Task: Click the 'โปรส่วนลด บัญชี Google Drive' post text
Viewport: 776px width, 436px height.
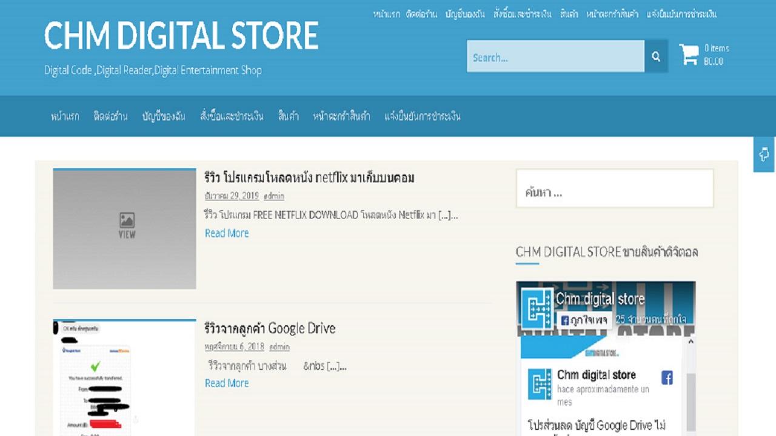Action: click(x=597, y=425)
